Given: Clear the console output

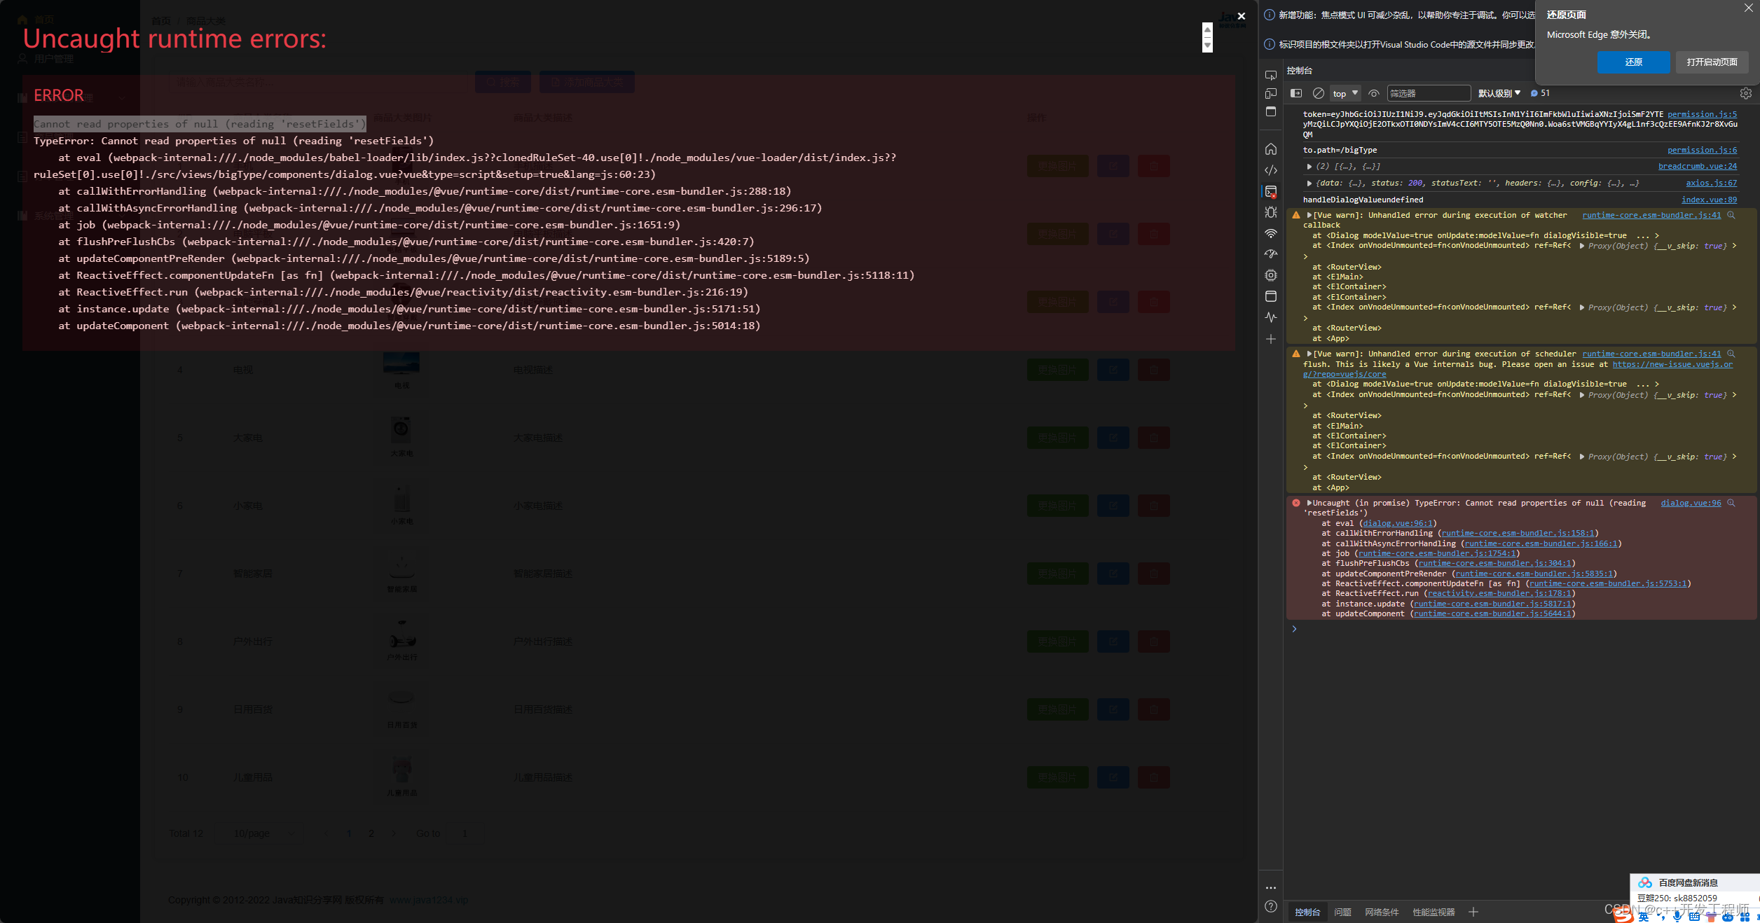Looking at the screenshot, I should pyautogui.click(x=1318, y=93).
